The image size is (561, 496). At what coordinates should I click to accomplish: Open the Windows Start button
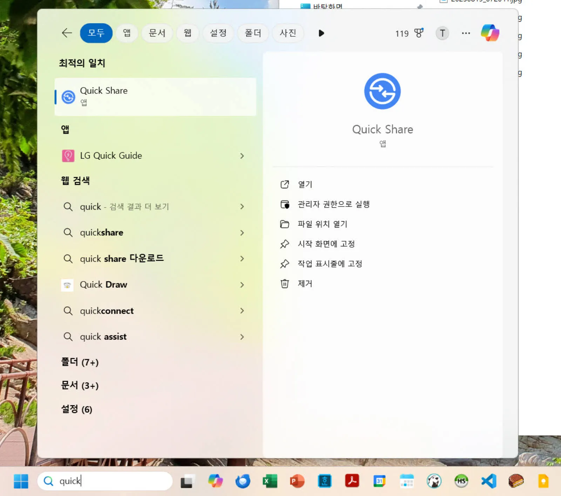[21, 481]
